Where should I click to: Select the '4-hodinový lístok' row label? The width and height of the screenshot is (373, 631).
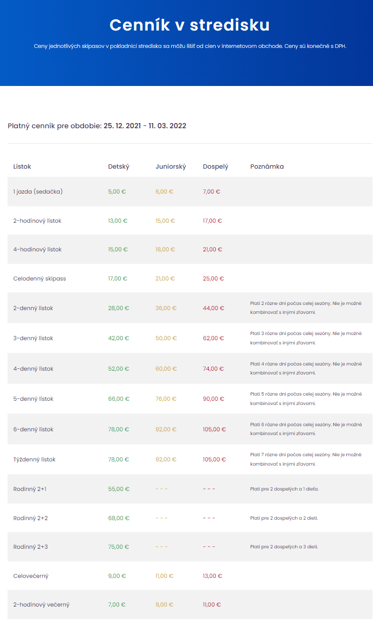(x=37, y=249)
